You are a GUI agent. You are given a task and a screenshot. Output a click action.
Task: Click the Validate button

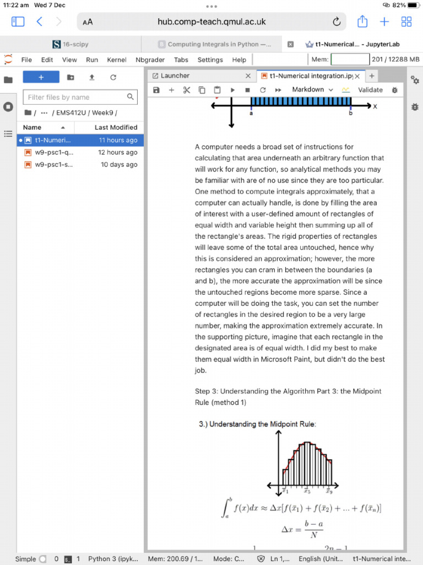click(x=370, y=90)
